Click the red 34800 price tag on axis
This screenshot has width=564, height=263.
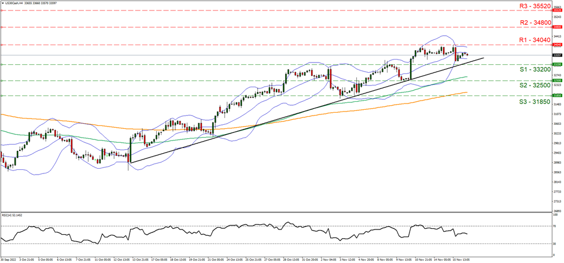pos(558,27)
